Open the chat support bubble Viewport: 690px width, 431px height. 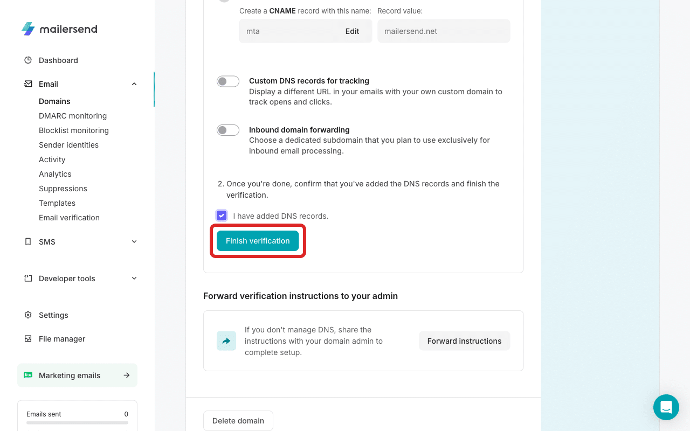coord(666,407)
